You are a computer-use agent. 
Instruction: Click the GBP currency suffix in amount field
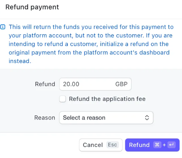[x=121, y=84]
